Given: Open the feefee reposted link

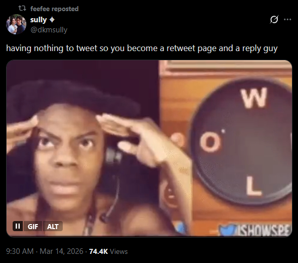Looking at the screenshot, I should [x=54, y=9].
